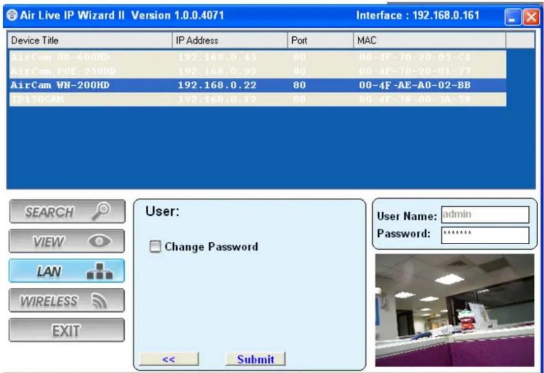Select the AirCam POE-250HD device row
The height and width of the screenshot is (373, 544).
pyautogui.click(x=257, y=71)
